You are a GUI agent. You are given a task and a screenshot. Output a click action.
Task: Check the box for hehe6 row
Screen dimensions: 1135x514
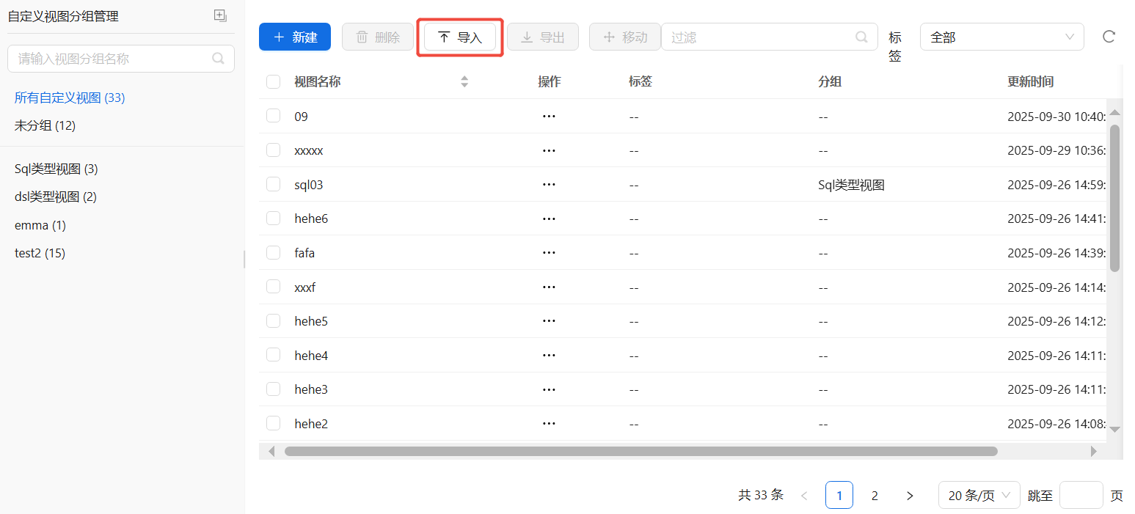click(274, 219)
